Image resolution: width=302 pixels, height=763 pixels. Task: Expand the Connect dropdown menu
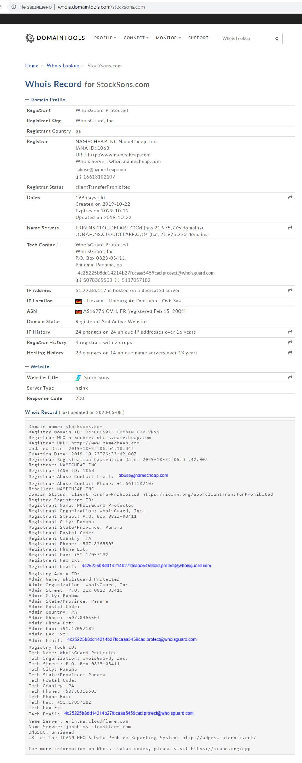pyautogui.click(x=136, y=38)
